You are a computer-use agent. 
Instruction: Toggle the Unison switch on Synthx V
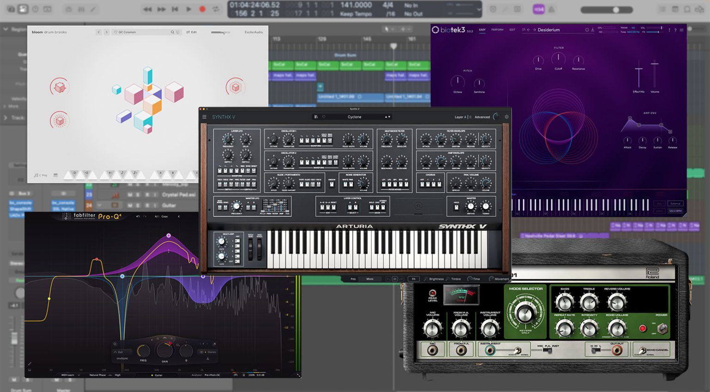click(331, 184)
